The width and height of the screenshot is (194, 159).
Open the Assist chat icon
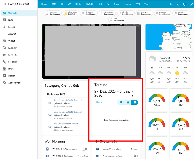(184, 4)
